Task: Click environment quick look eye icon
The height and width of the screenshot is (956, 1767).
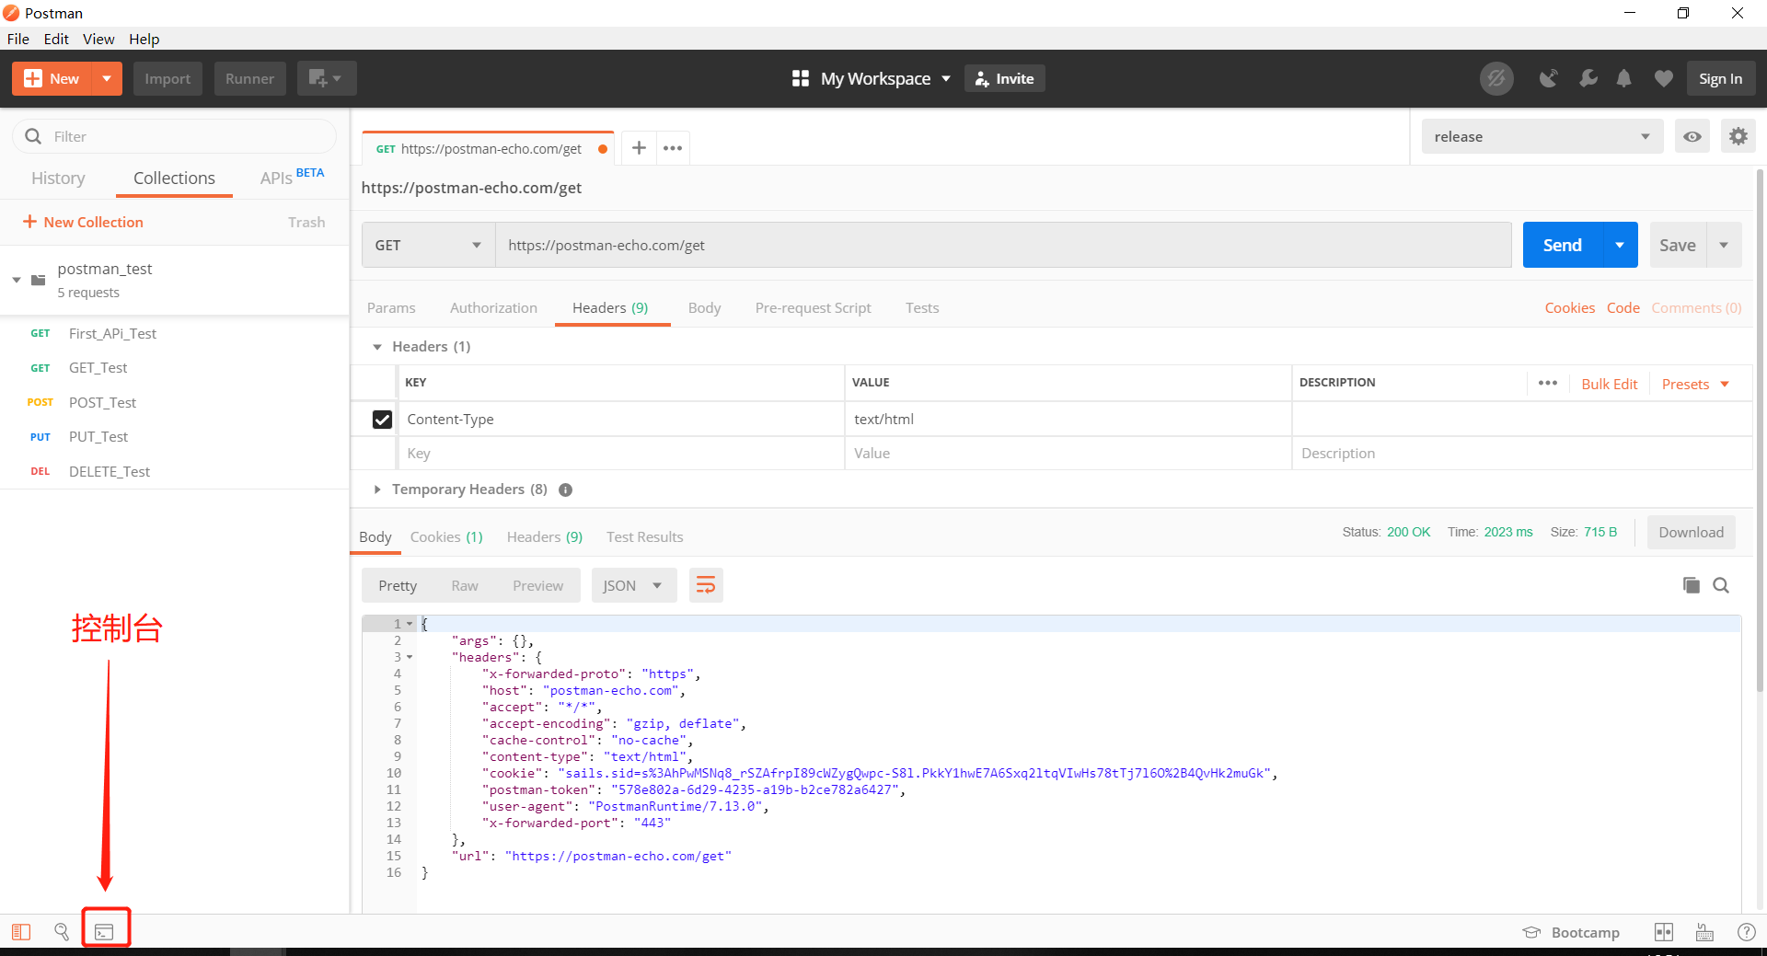Action: click(x=1692, y=136)
